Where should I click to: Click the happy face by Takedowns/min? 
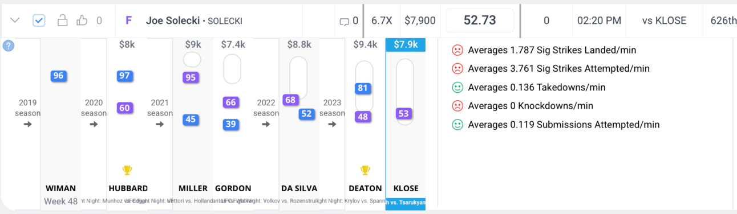tap(457, 88)
